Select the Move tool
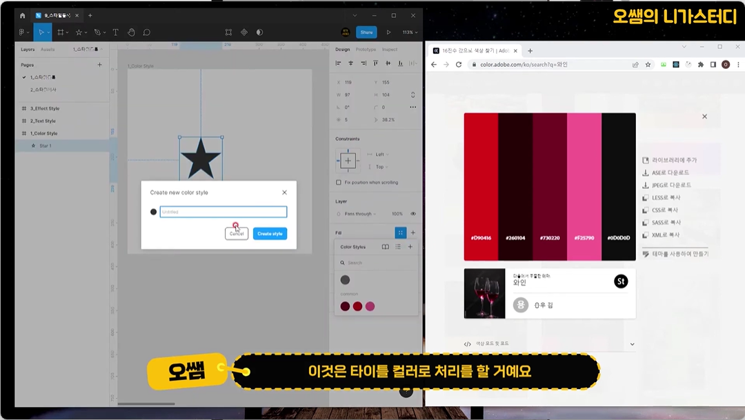Image resolution: width=745 pixels, height=420 pixels. [x=41, y=32]
